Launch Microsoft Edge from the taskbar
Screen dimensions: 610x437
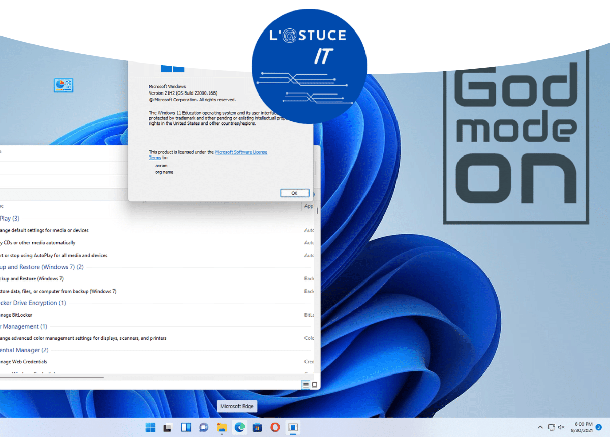click(x=239, y=427)
